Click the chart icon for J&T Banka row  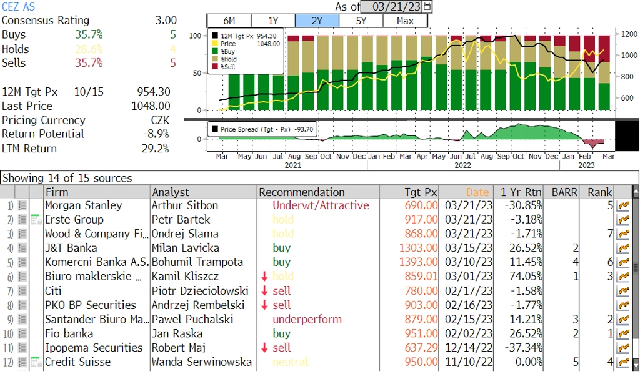(623, 248)
